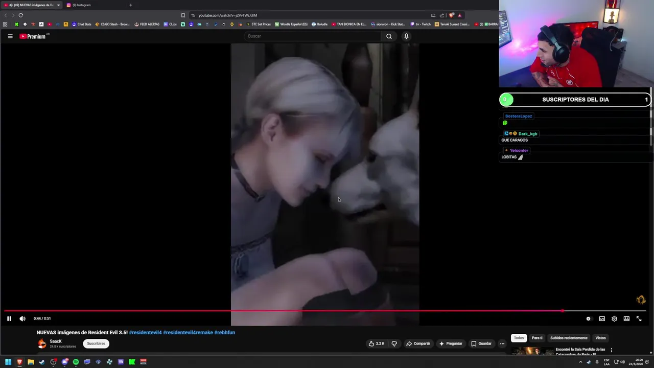This screenshot has width=654, height=368.
Task: Open the #residentevil4remake hashtag link
Action: click(188, 333)
